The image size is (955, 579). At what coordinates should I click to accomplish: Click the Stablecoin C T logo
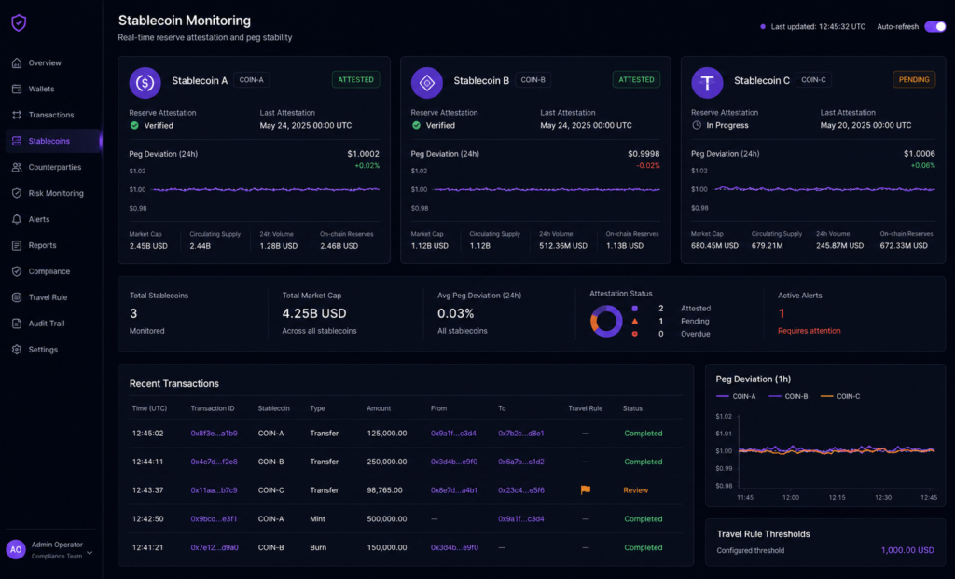click(707, 82)
